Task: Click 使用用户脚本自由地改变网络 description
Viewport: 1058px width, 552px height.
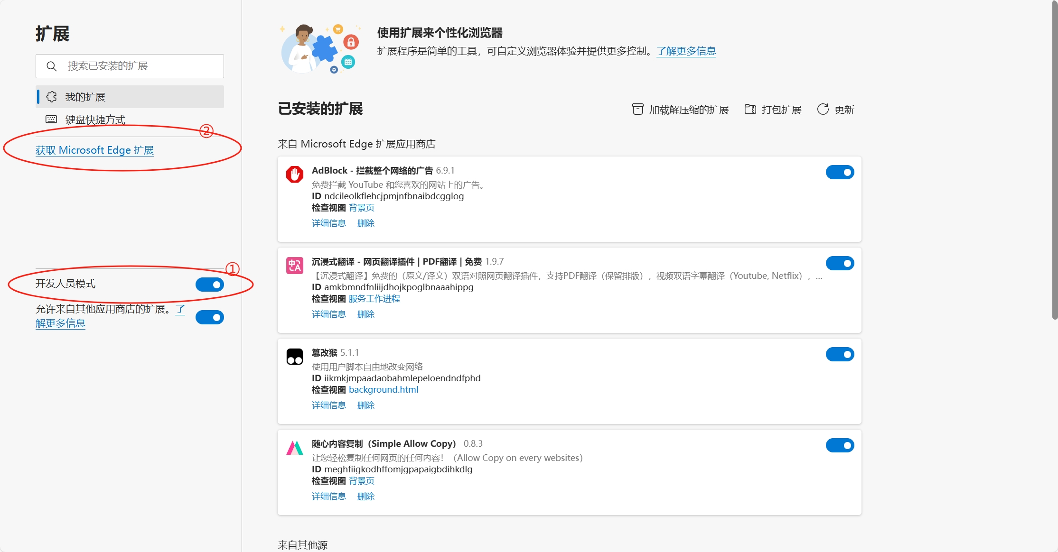Action: tap(367, 367)
